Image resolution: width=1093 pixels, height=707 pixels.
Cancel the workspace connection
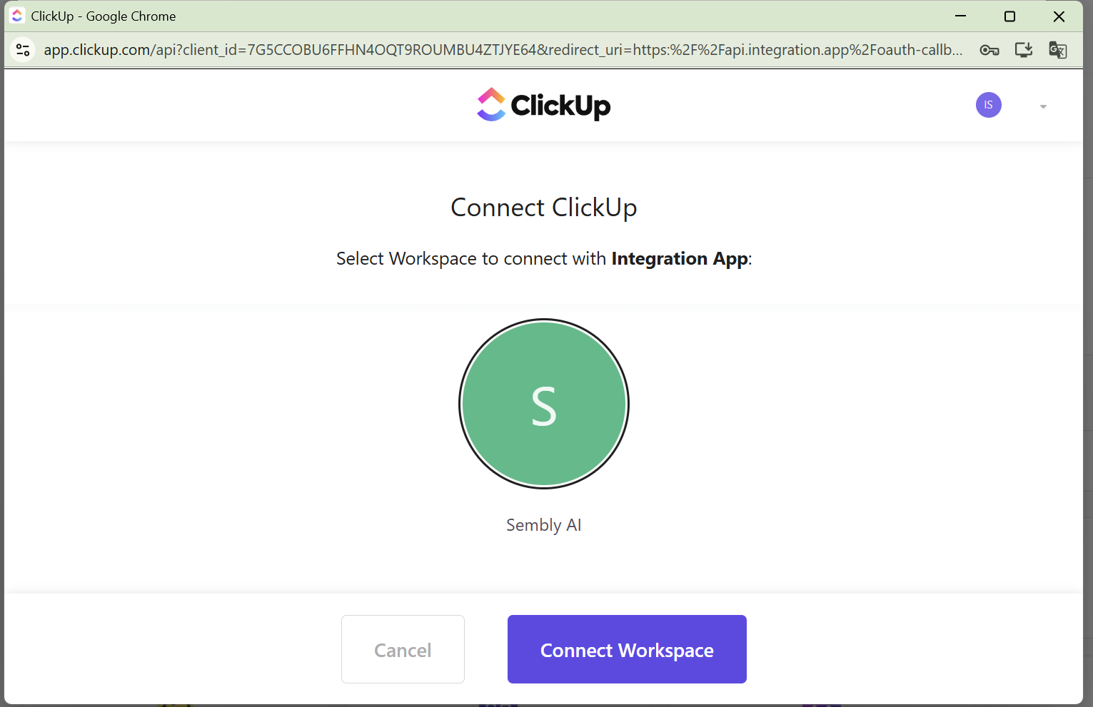pyautogui.click(x=403, y=649)
